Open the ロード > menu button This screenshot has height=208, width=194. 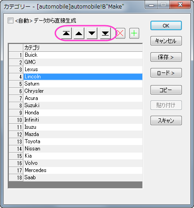(166, 73)
